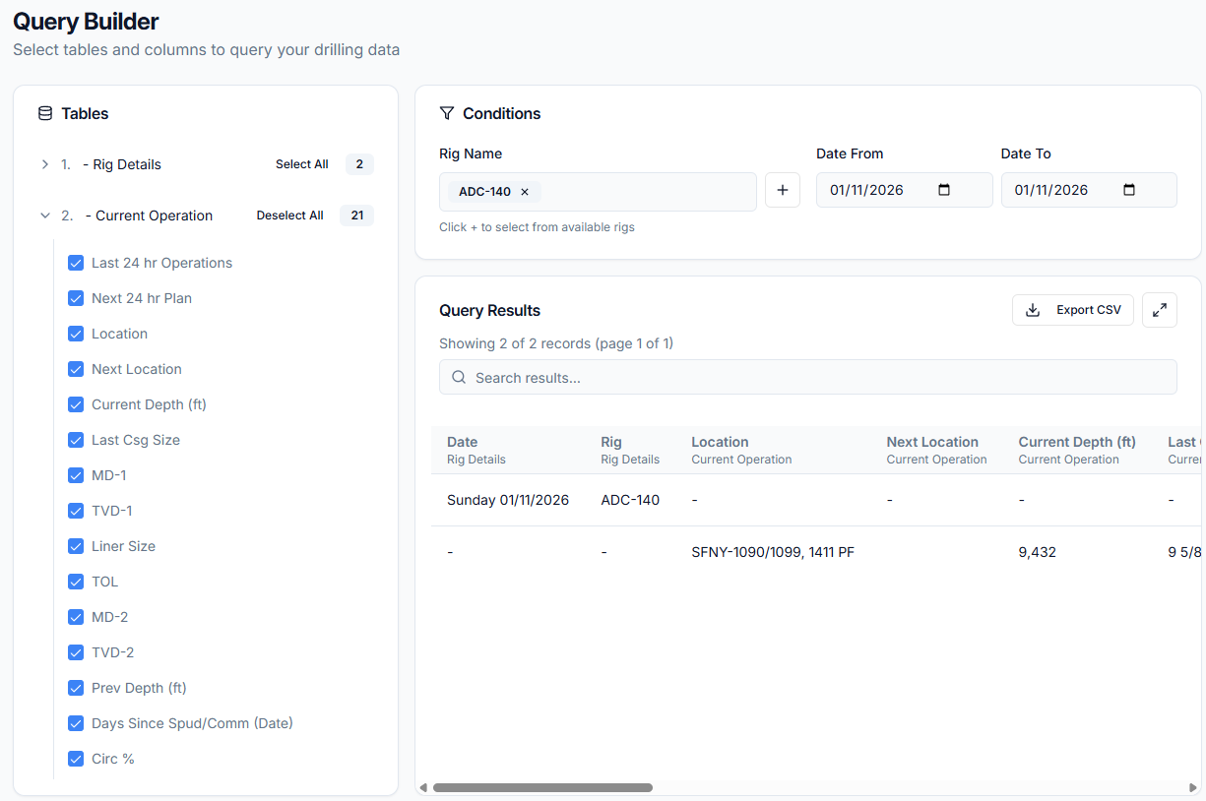Uncheck the Last 24 hr Operations checkbox
Screen dimensions: 1206x801
(76, 263)
